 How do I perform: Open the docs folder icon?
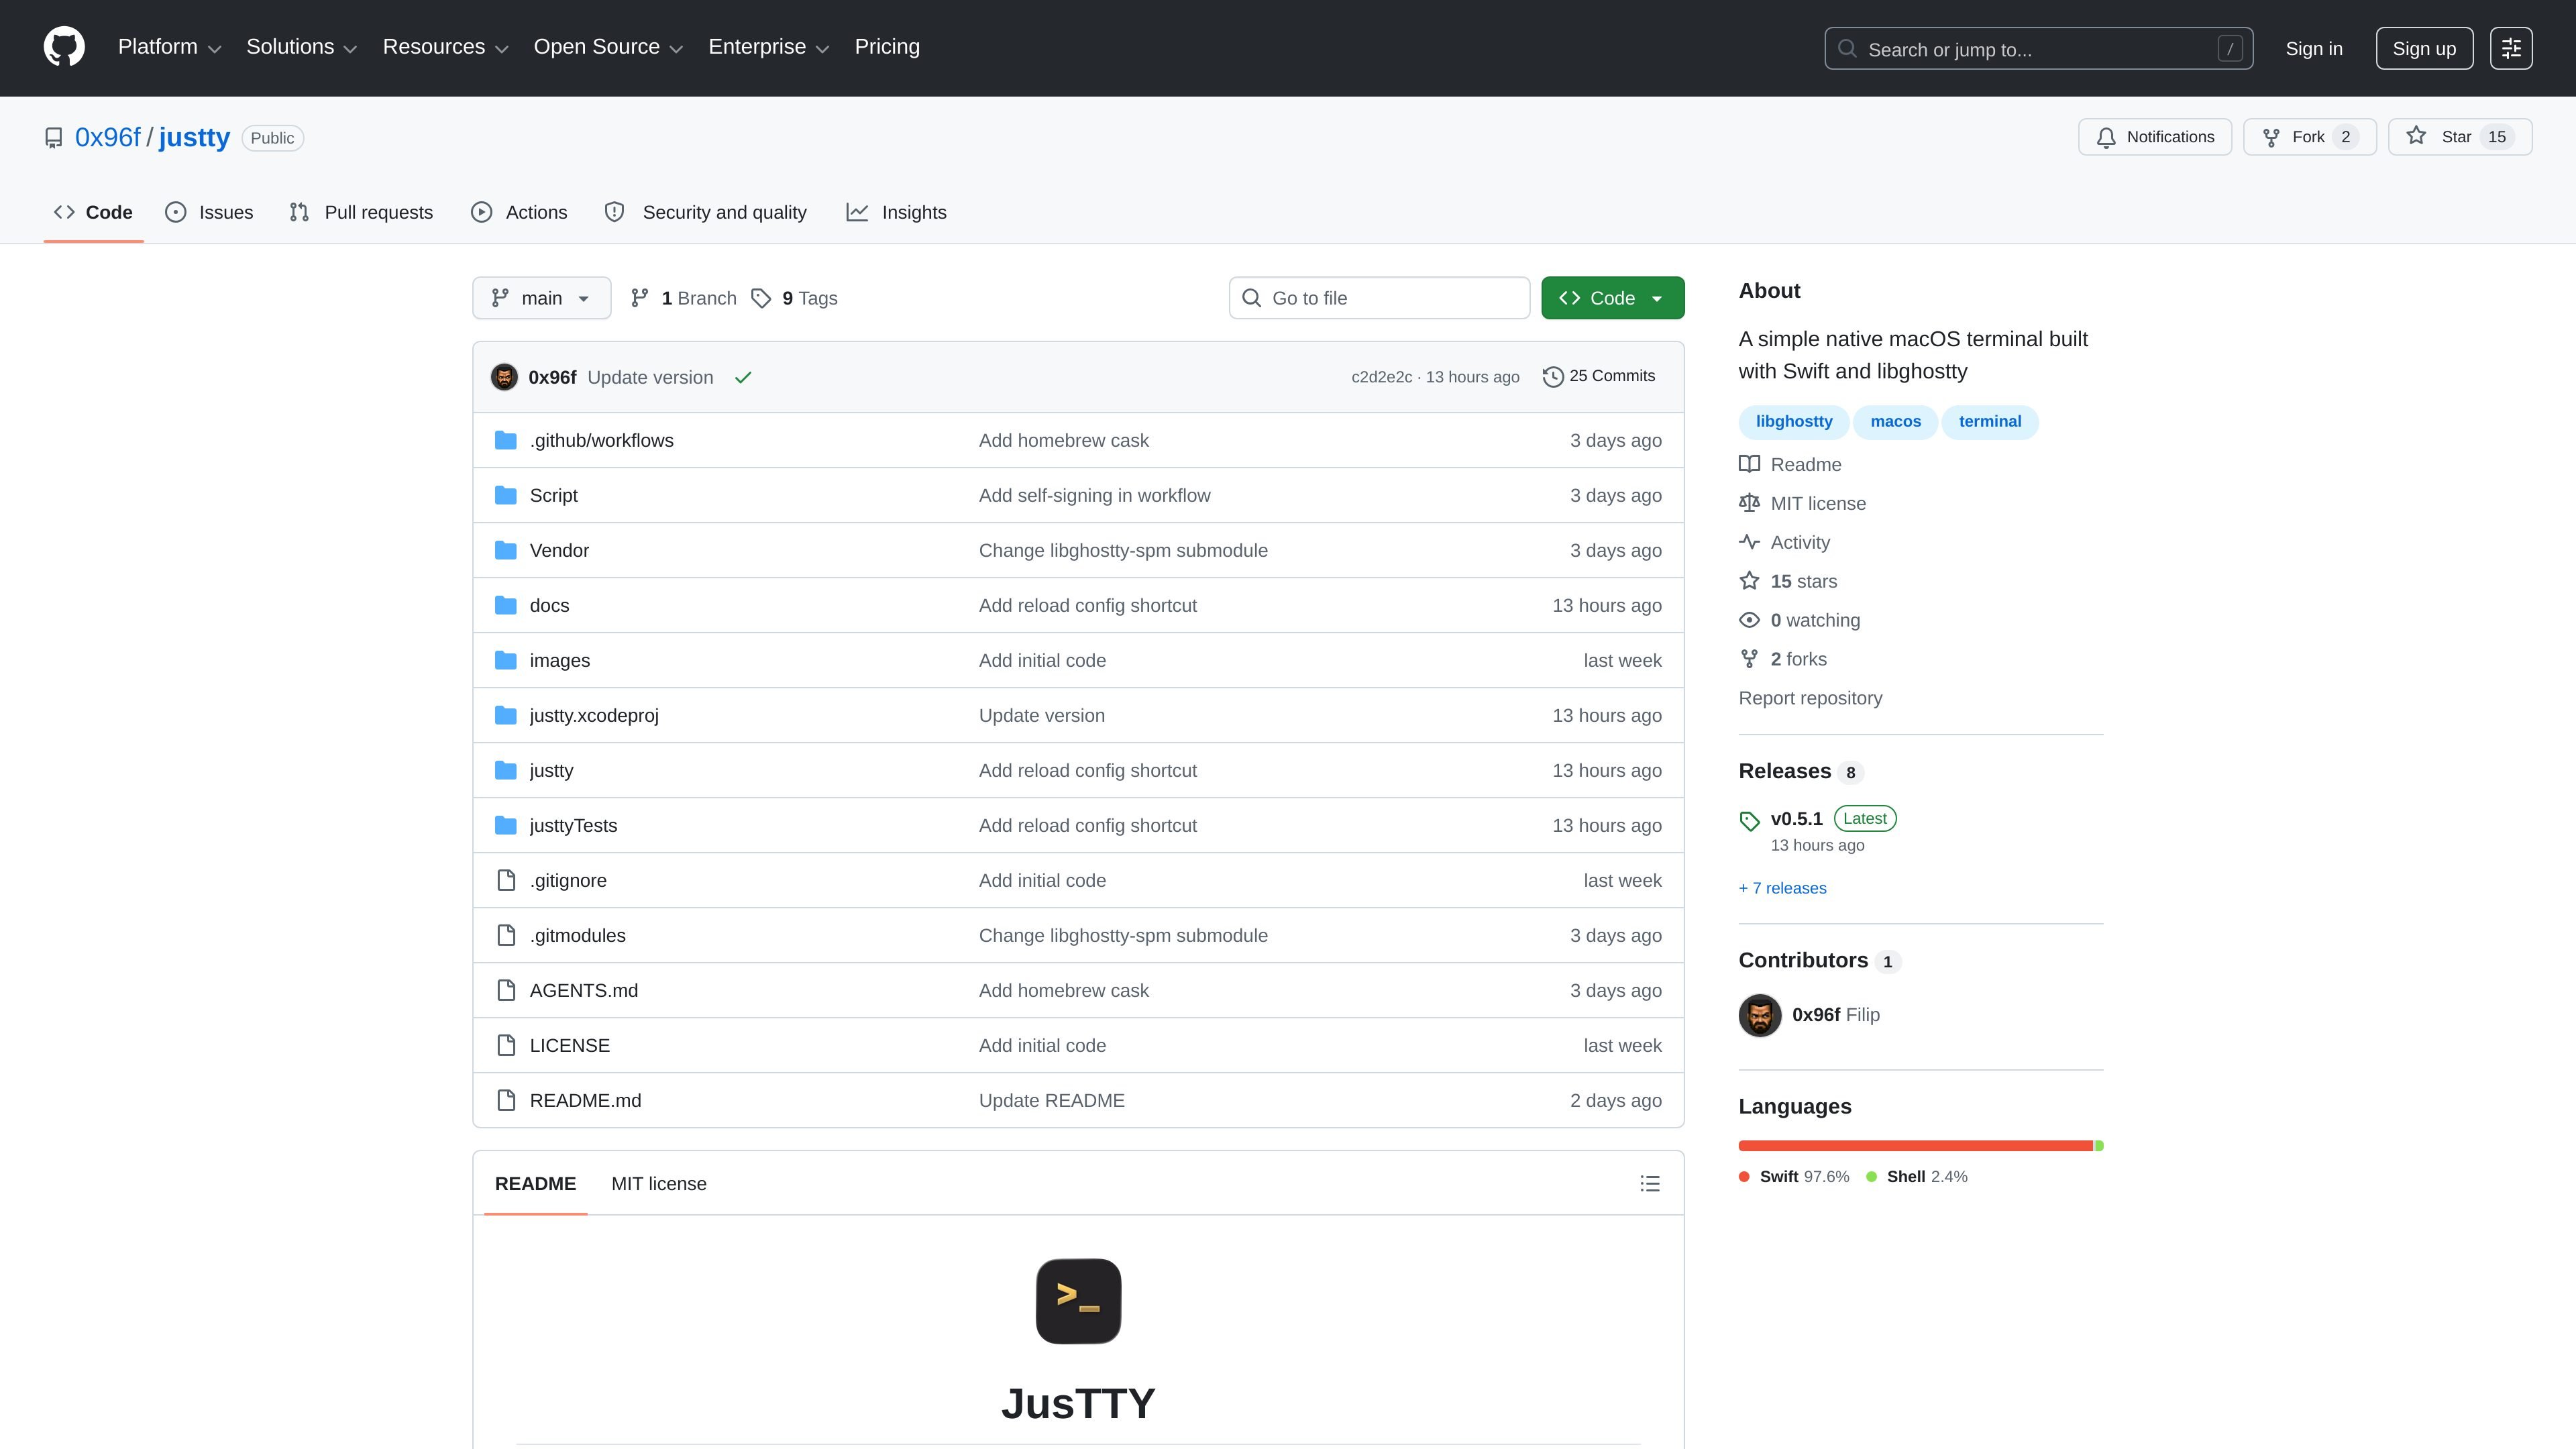click(506, 605)
